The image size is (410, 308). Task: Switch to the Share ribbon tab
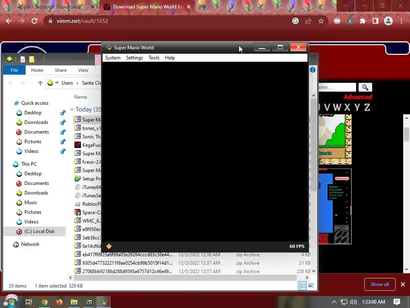coord(60,70)
